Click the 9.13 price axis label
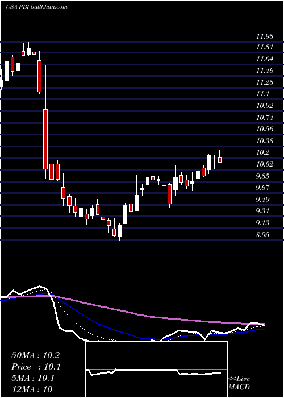Viewport: 284px width, 398px height. 262,223
